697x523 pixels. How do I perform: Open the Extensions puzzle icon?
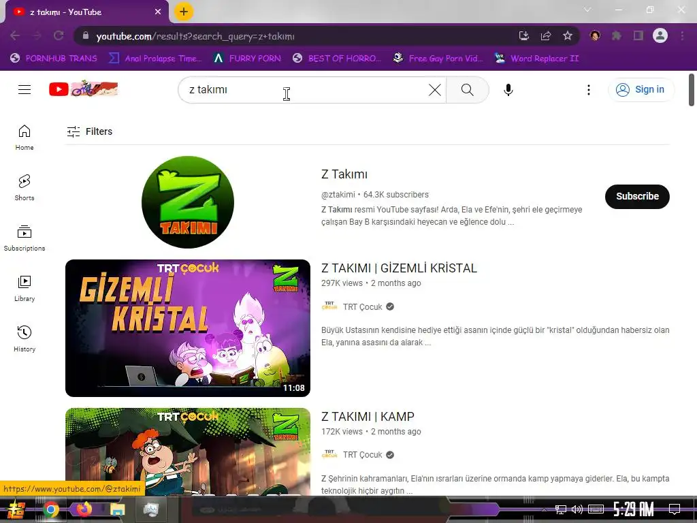617,35
